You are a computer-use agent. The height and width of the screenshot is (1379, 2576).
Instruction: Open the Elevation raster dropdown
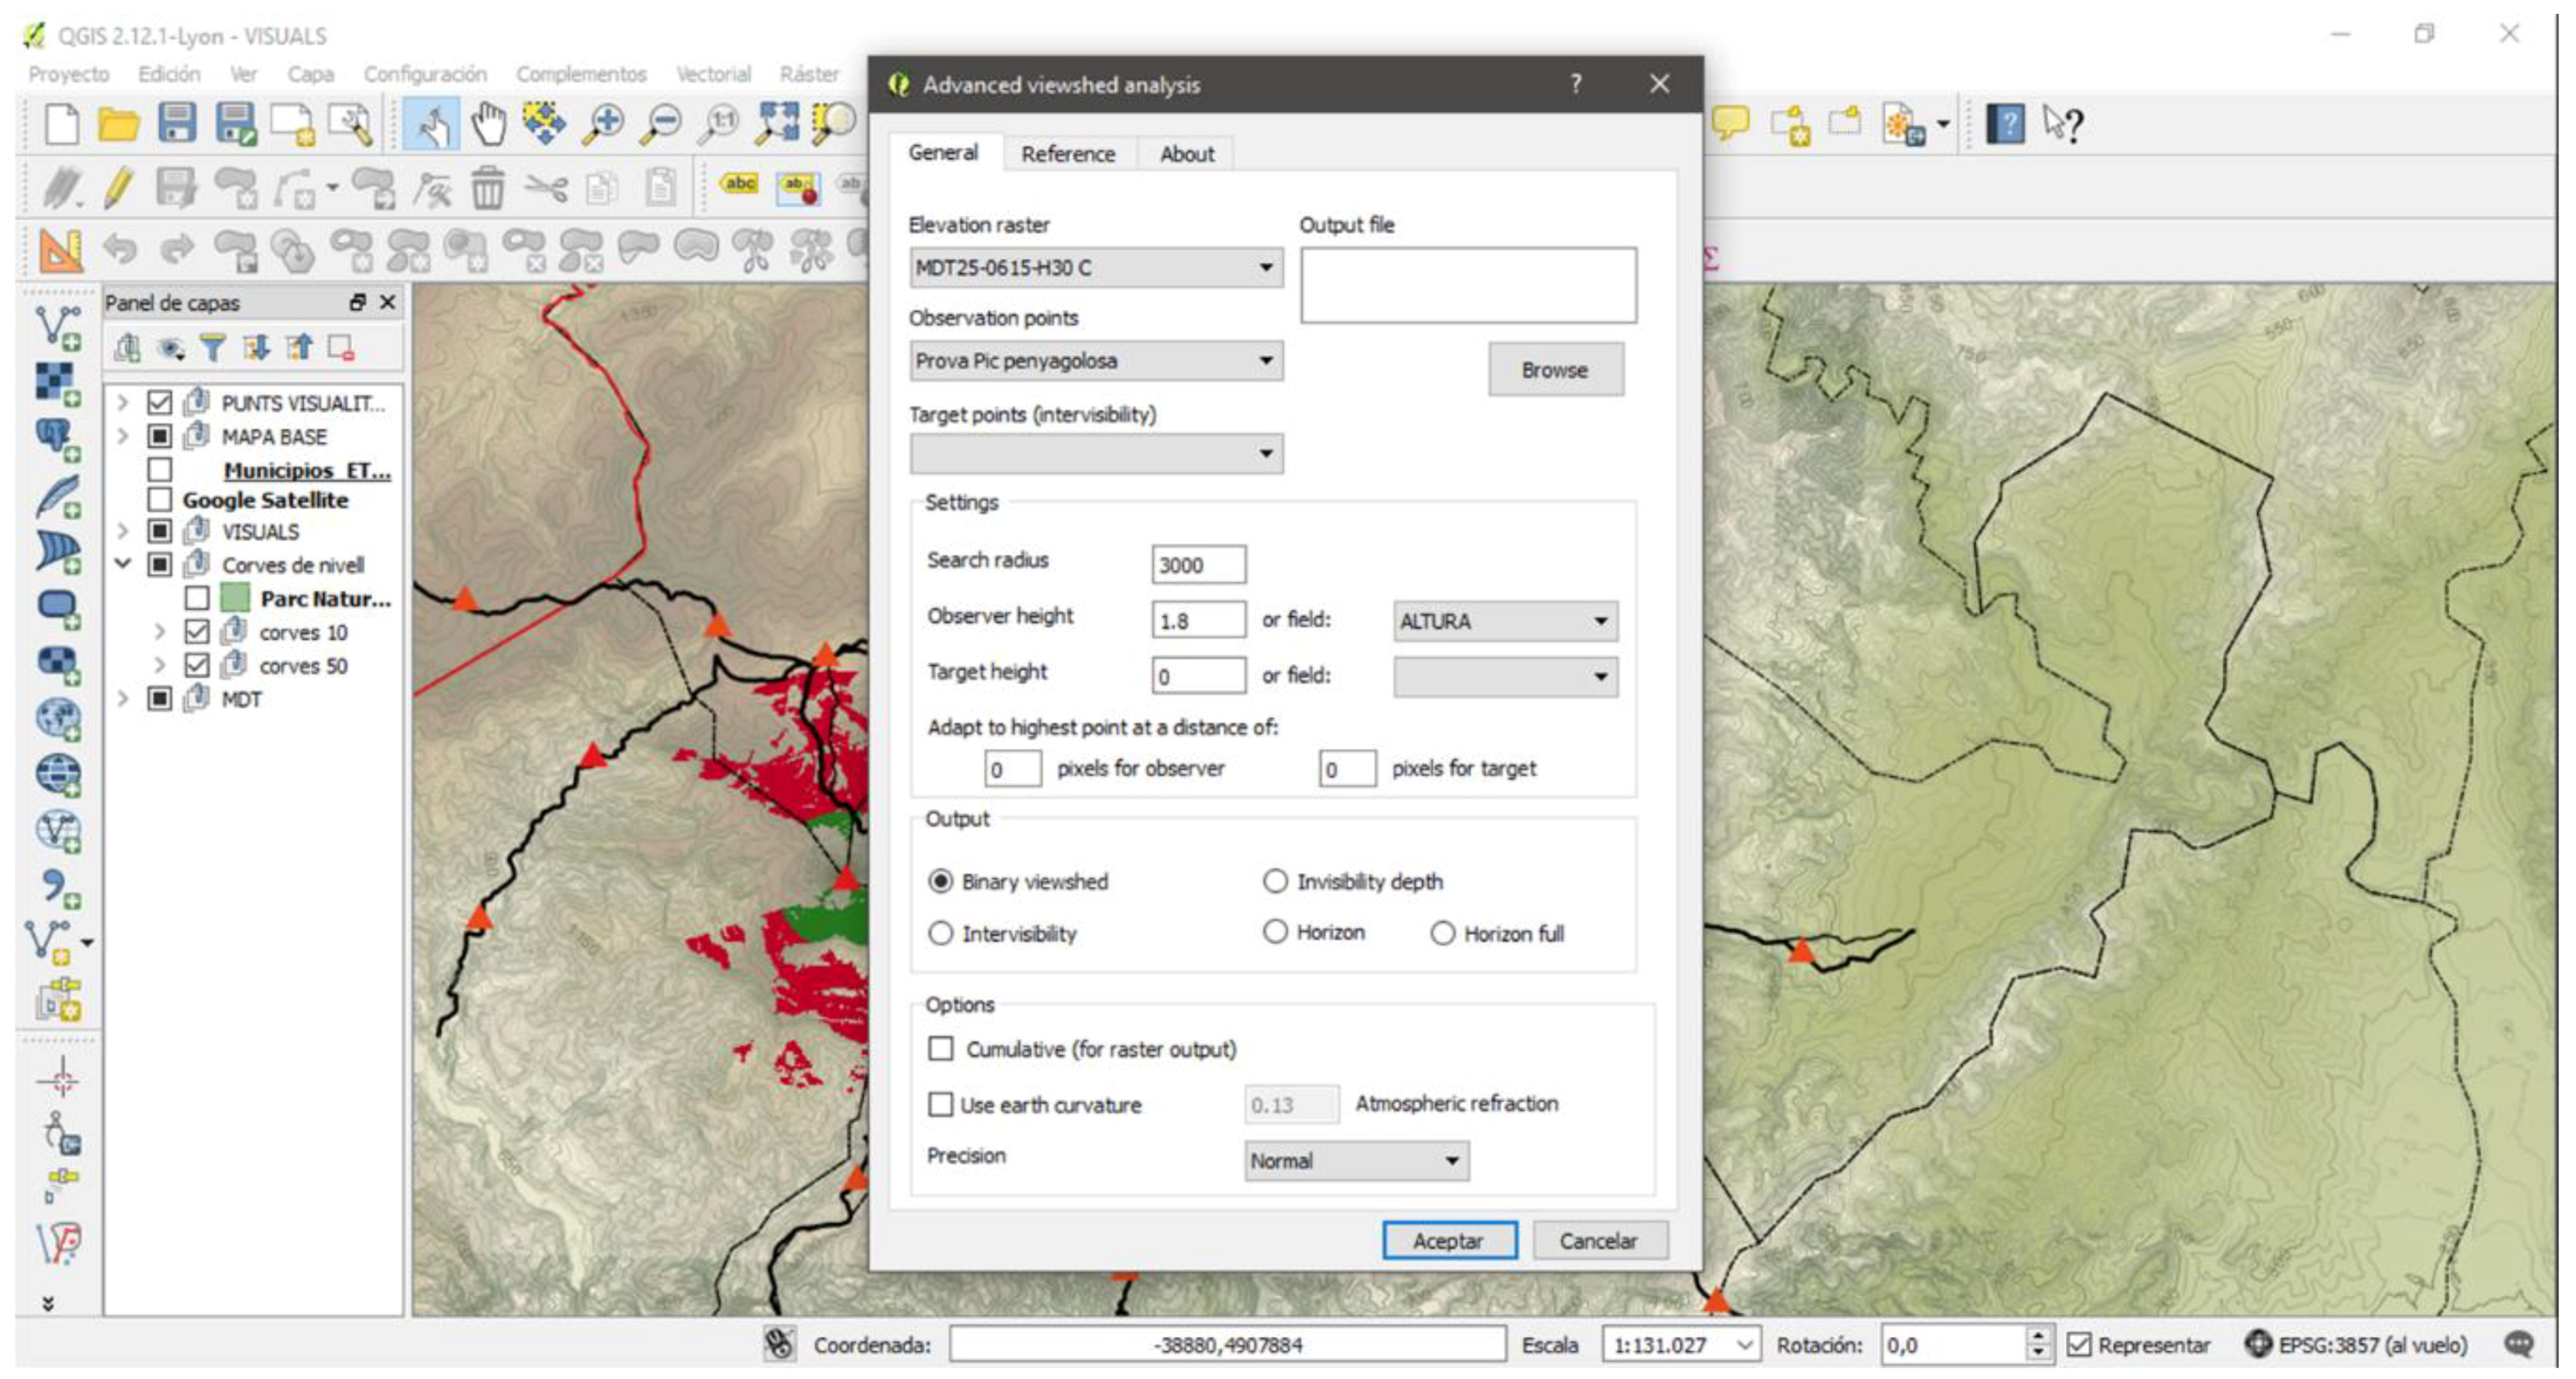[x=1095, y=268]
